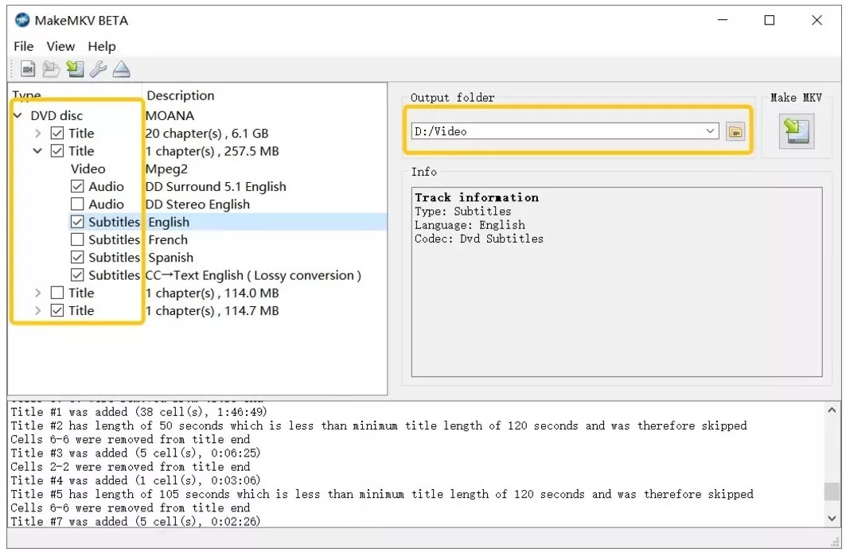Uncheck the DD Surround 5.1 English audio
The height and width of the screenshot is (552, 846).
[77, 186]
